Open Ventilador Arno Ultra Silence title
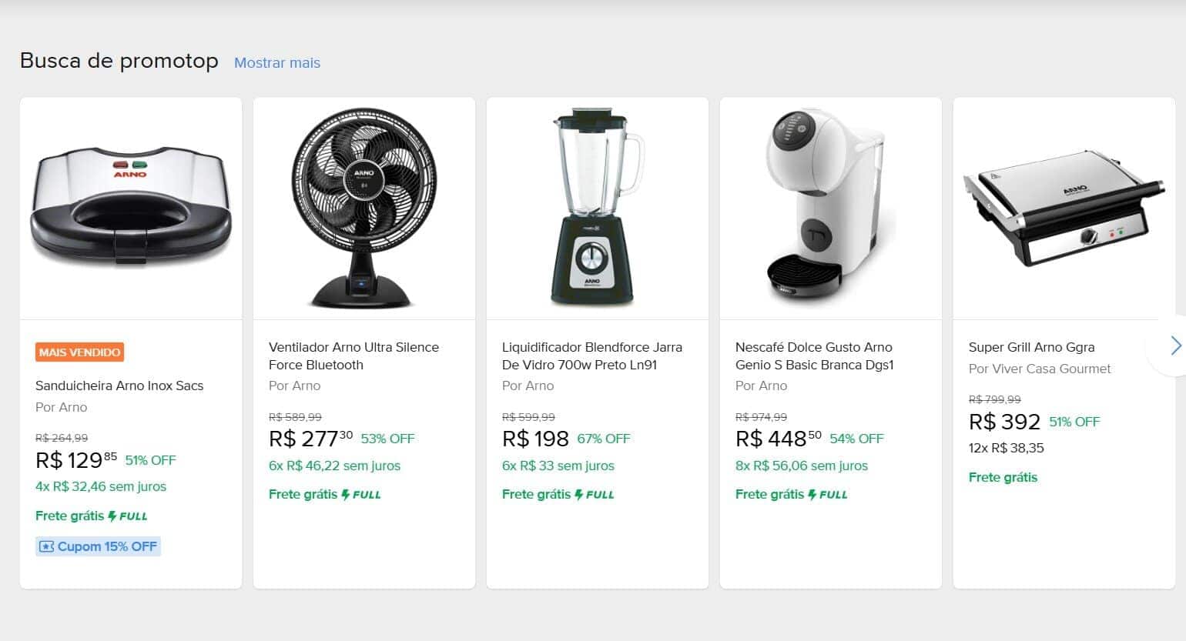1186x641 pixels. (353, 356)
